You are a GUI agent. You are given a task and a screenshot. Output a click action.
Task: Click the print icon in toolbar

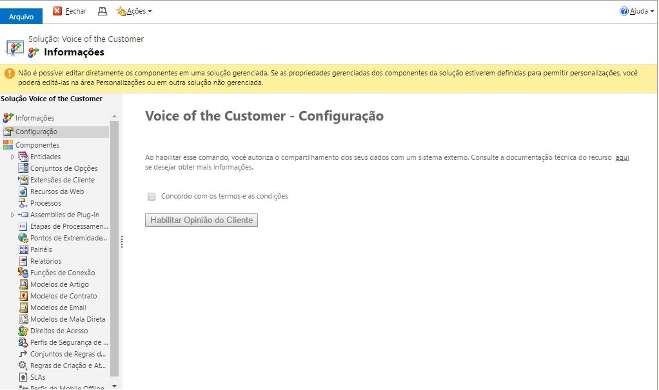pos(103,11)
